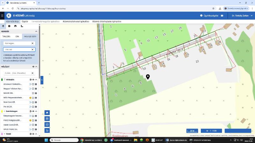Collapse the left sidebar panel
This screenshot has width=255, height=143.
42,80
